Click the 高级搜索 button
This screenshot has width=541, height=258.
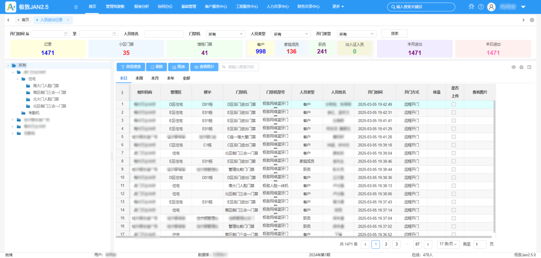click(131, 67)
